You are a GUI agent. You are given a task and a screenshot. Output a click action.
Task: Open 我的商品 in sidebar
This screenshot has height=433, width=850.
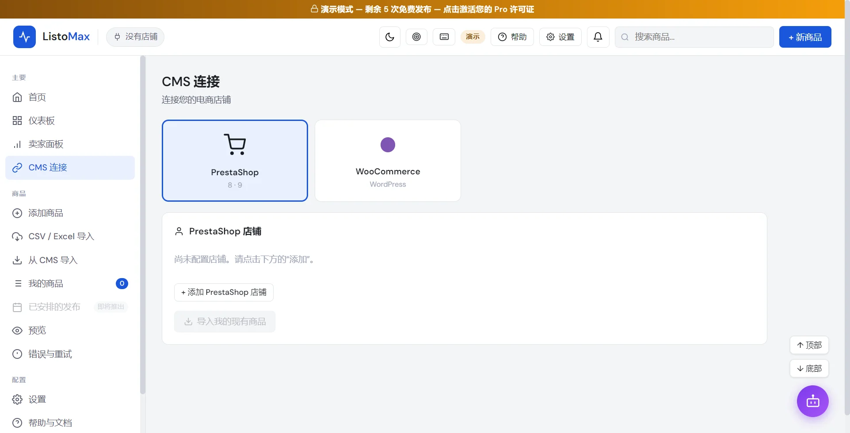[70, 283]
